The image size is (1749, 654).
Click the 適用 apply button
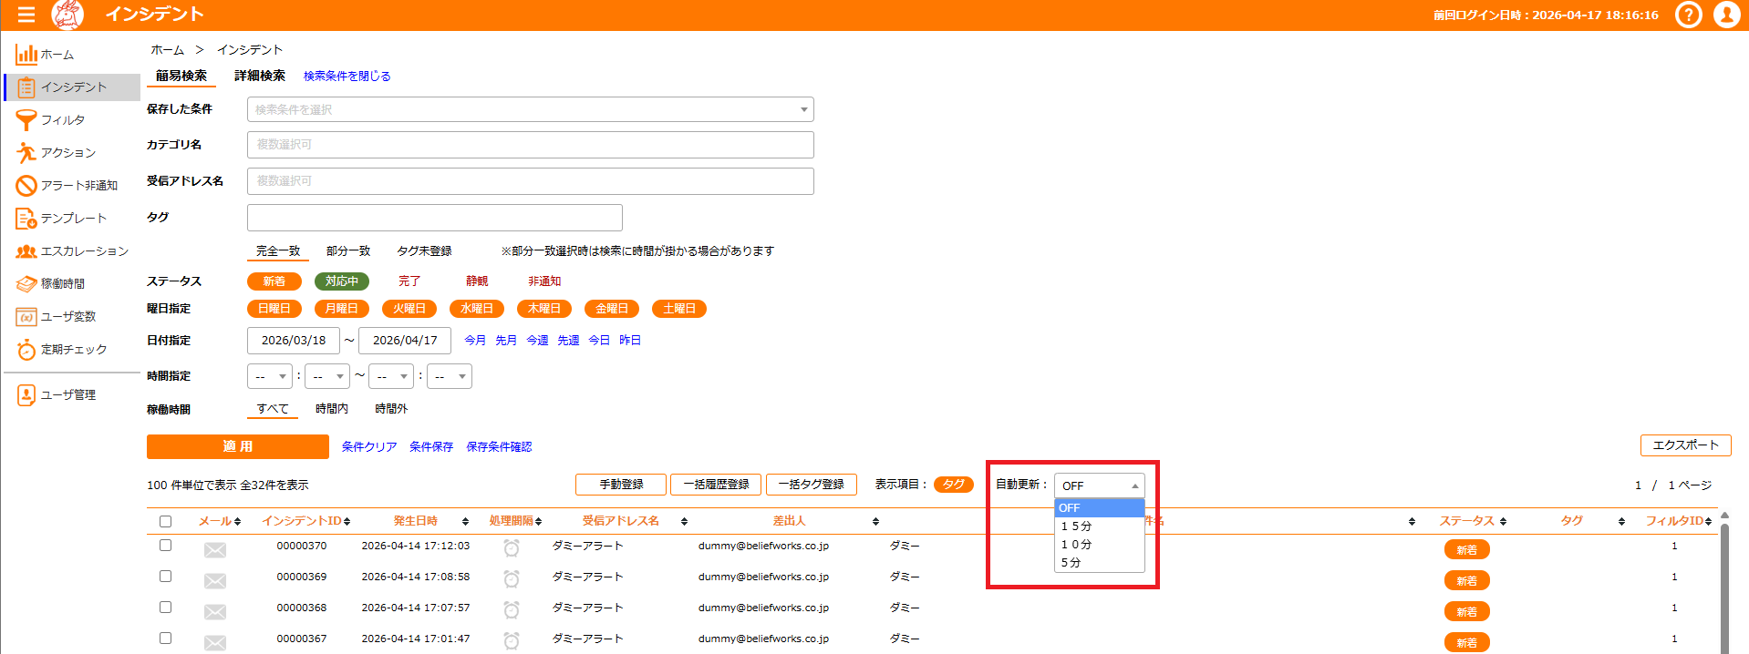(238, 446)
